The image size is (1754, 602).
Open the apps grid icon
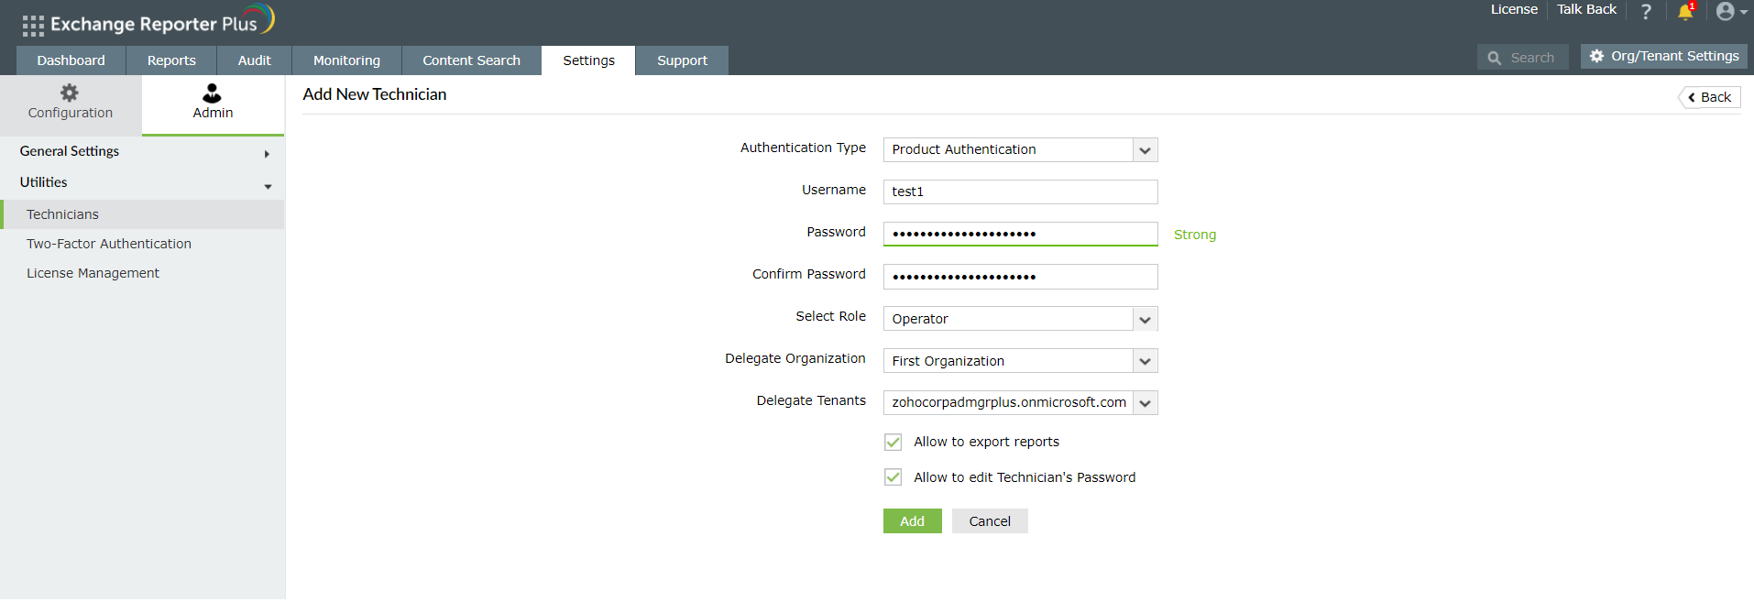coord(33,26)
